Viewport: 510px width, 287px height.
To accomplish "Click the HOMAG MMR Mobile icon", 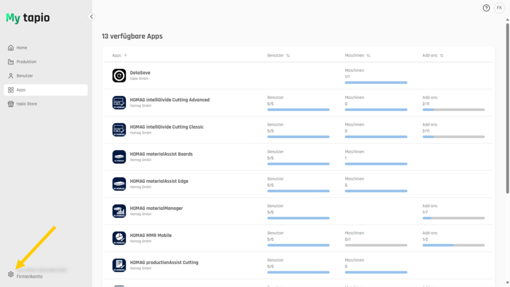I will (119, 238).
